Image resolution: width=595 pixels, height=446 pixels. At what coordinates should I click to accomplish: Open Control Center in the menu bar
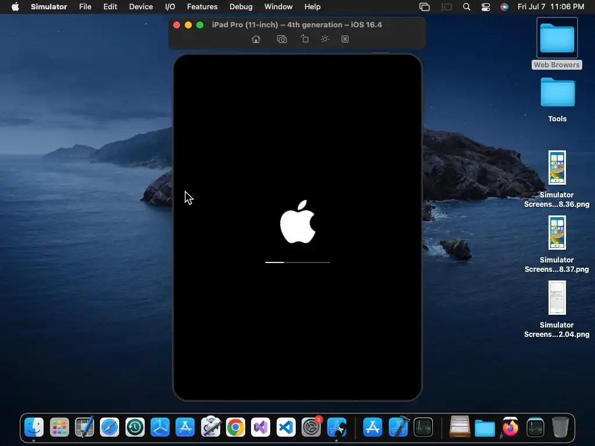pyautogui.click(x=486, y=7)
